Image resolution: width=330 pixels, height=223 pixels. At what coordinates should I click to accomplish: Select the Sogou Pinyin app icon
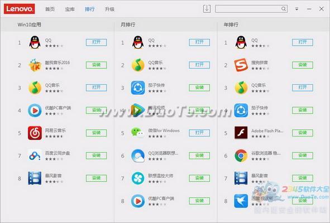click(x=241, y=65)
